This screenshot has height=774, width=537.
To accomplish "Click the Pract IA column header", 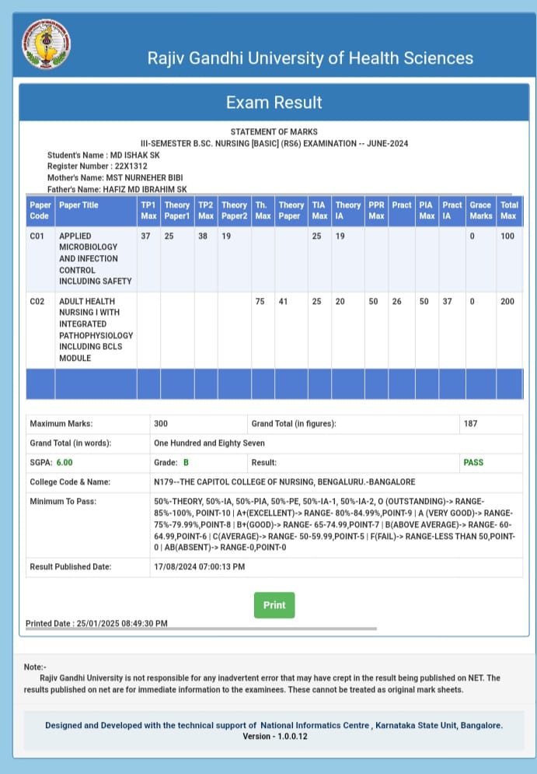I will [x=452, y=210].
